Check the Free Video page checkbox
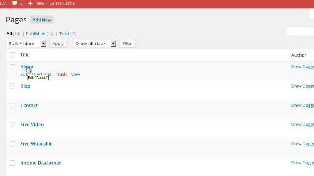This screenshot has height=176, width=314. point(12,124)
